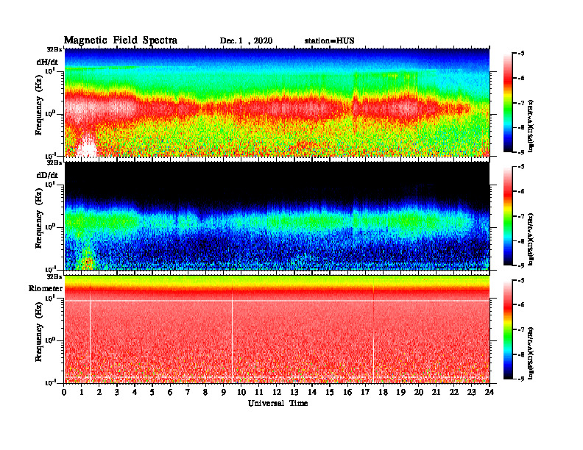Click the date 'Dec. 1, 2020'
The image size is (583, 450).
click(246, 41)
